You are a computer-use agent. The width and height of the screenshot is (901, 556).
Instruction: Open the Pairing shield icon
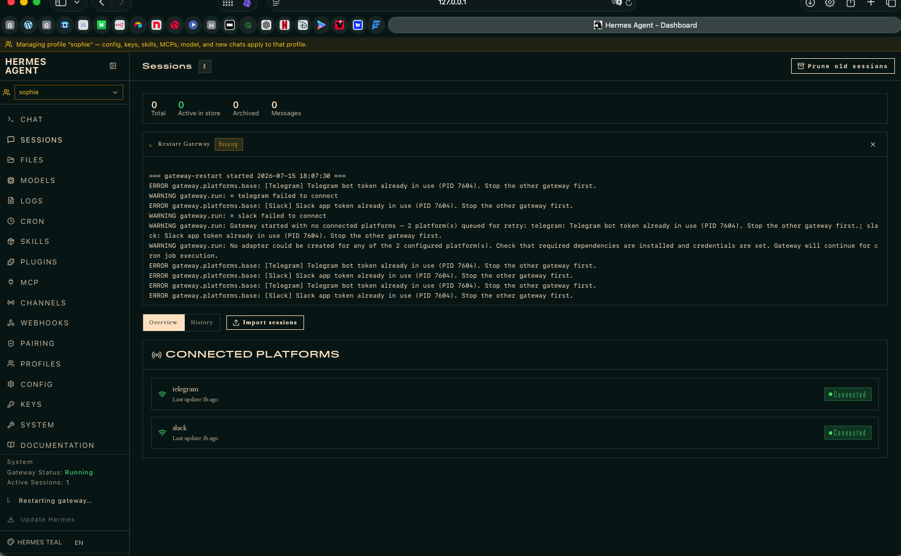(11, 343)
